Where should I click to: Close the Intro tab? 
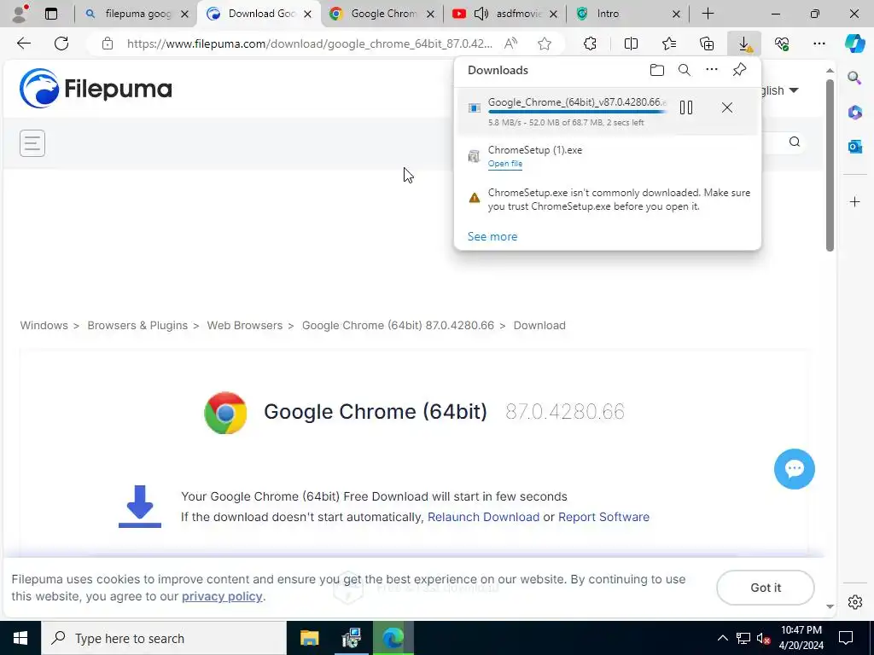tap(676, 14)
